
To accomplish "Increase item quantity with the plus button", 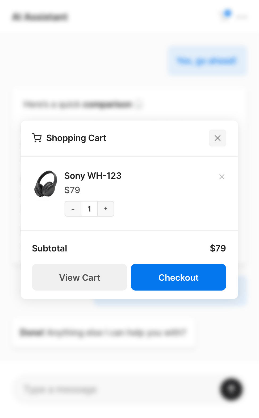I will coord(106,209).
